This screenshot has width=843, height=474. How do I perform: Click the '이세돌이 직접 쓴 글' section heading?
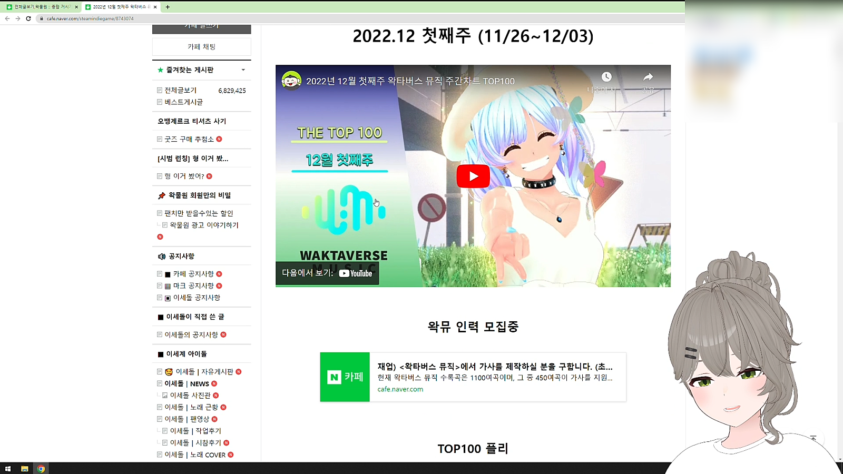tap(195, 317)
